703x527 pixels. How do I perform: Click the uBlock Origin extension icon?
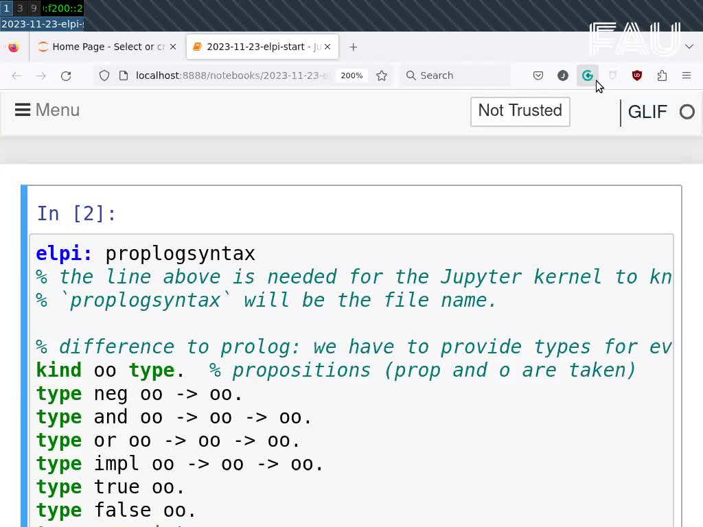(x=637, y=75)
